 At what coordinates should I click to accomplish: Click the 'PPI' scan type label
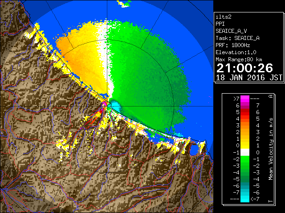[x=220, y=24]
